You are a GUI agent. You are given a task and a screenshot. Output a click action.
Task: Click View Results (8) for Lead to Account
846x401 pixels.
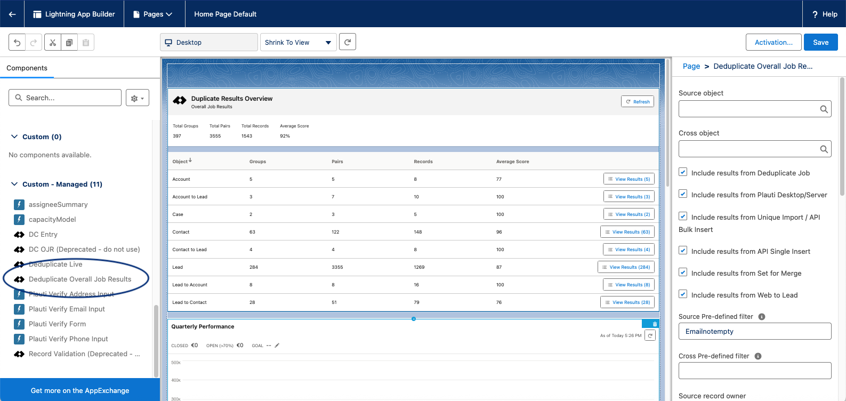[x=629, y=285]
